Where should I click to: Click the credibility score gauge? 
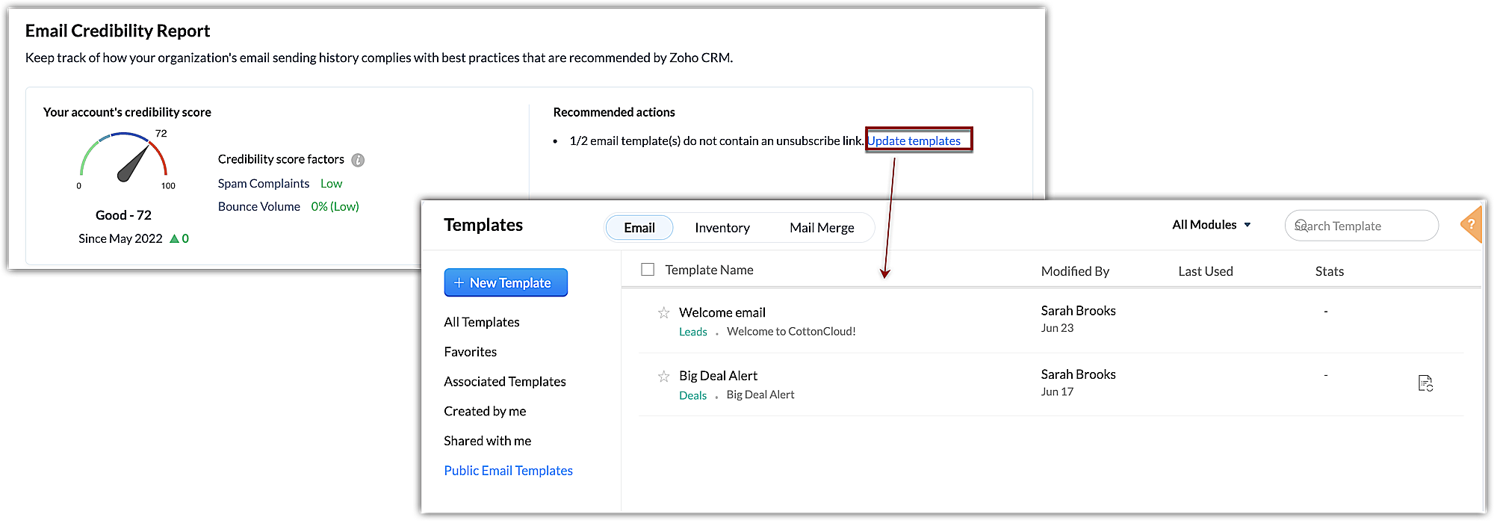coord(124,158)
